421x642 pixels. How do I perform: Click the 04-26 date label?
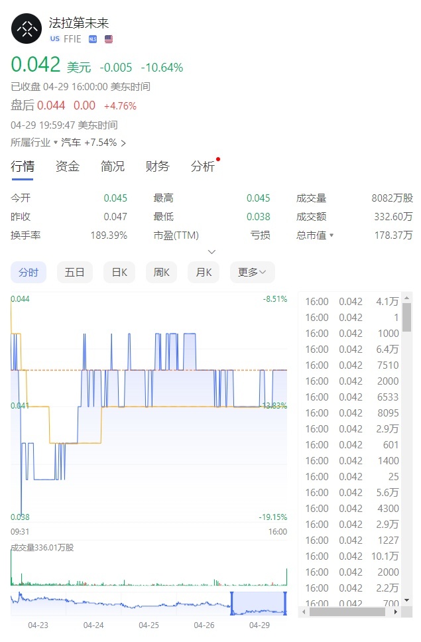click(204, 625)
